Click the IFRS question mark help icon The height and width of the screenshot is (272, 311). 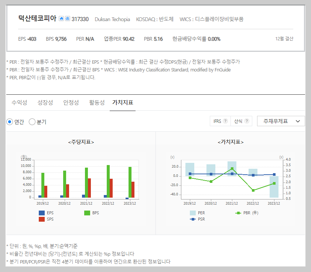click(225, 121)
